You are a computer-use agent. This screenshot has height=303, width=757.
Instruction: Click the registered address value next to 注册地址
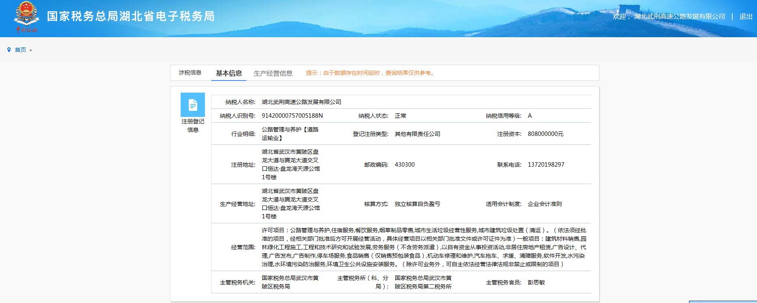point(291,164)
